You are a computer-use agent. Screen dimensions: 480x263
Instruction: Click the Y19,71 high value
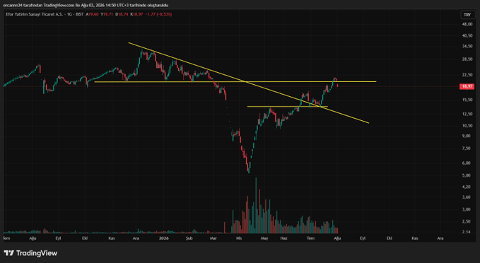[107, 14]
